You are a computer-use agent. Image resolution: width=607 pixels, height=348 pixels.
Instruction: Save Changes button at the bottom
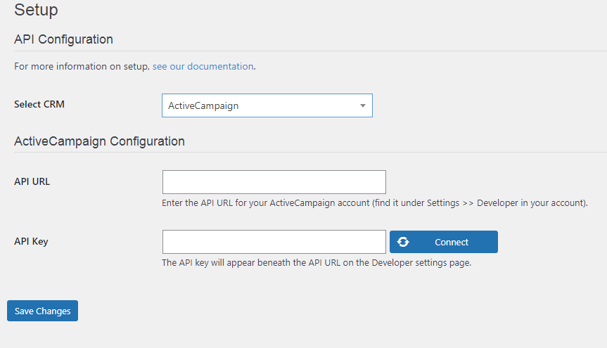43,311
